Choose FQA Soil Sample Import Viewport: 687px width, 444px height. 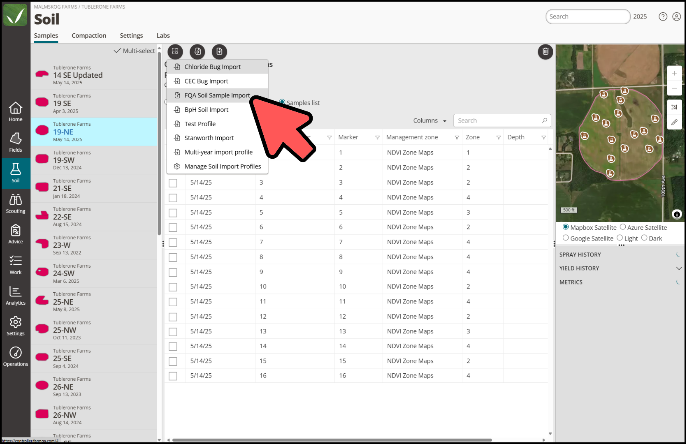pyautogui.click(x=217, y=95)
